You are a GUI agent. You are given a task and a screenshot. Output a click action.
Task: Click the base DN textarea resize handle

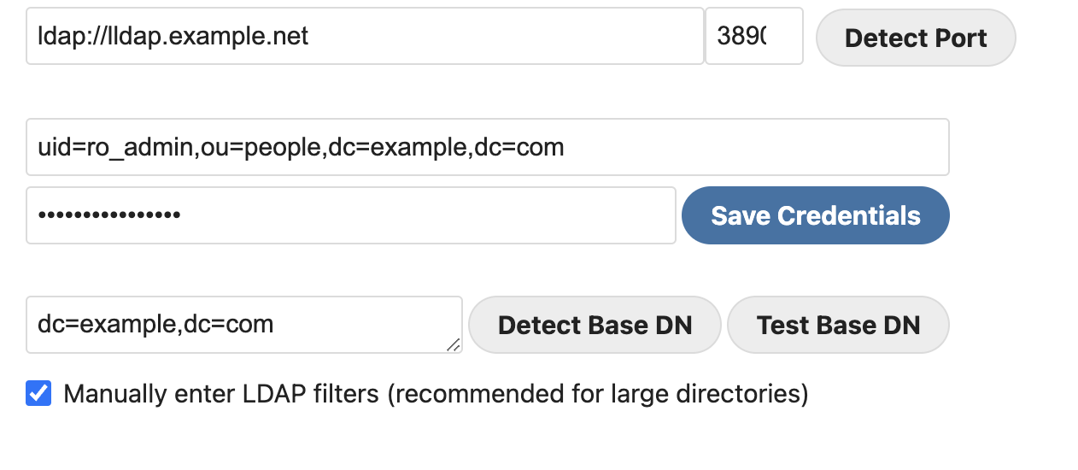tap(454, 344)
